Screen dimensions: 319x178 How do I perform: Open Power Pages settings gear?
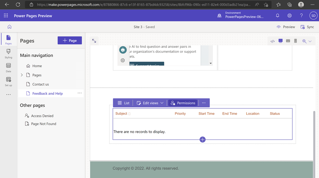[x=290, y=16]
